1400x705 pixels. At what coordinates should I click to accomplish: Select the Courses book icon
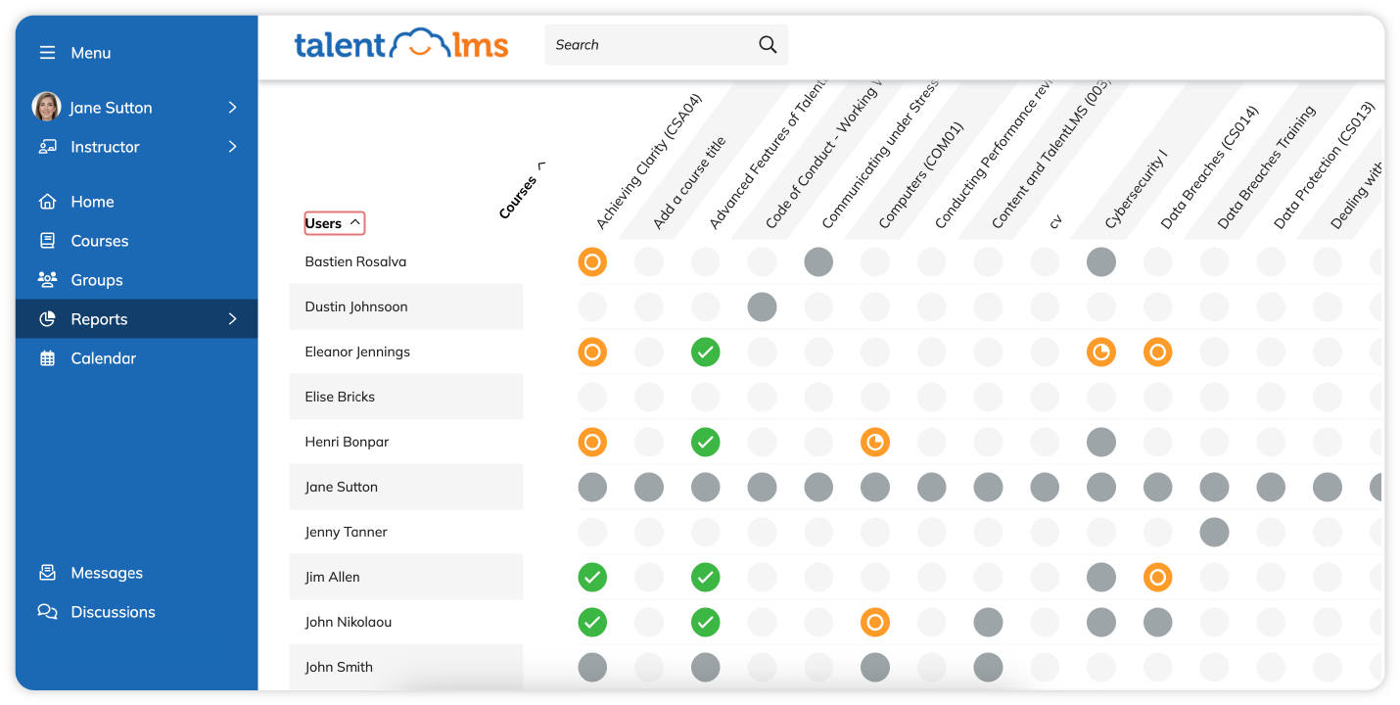click(46, 240)
